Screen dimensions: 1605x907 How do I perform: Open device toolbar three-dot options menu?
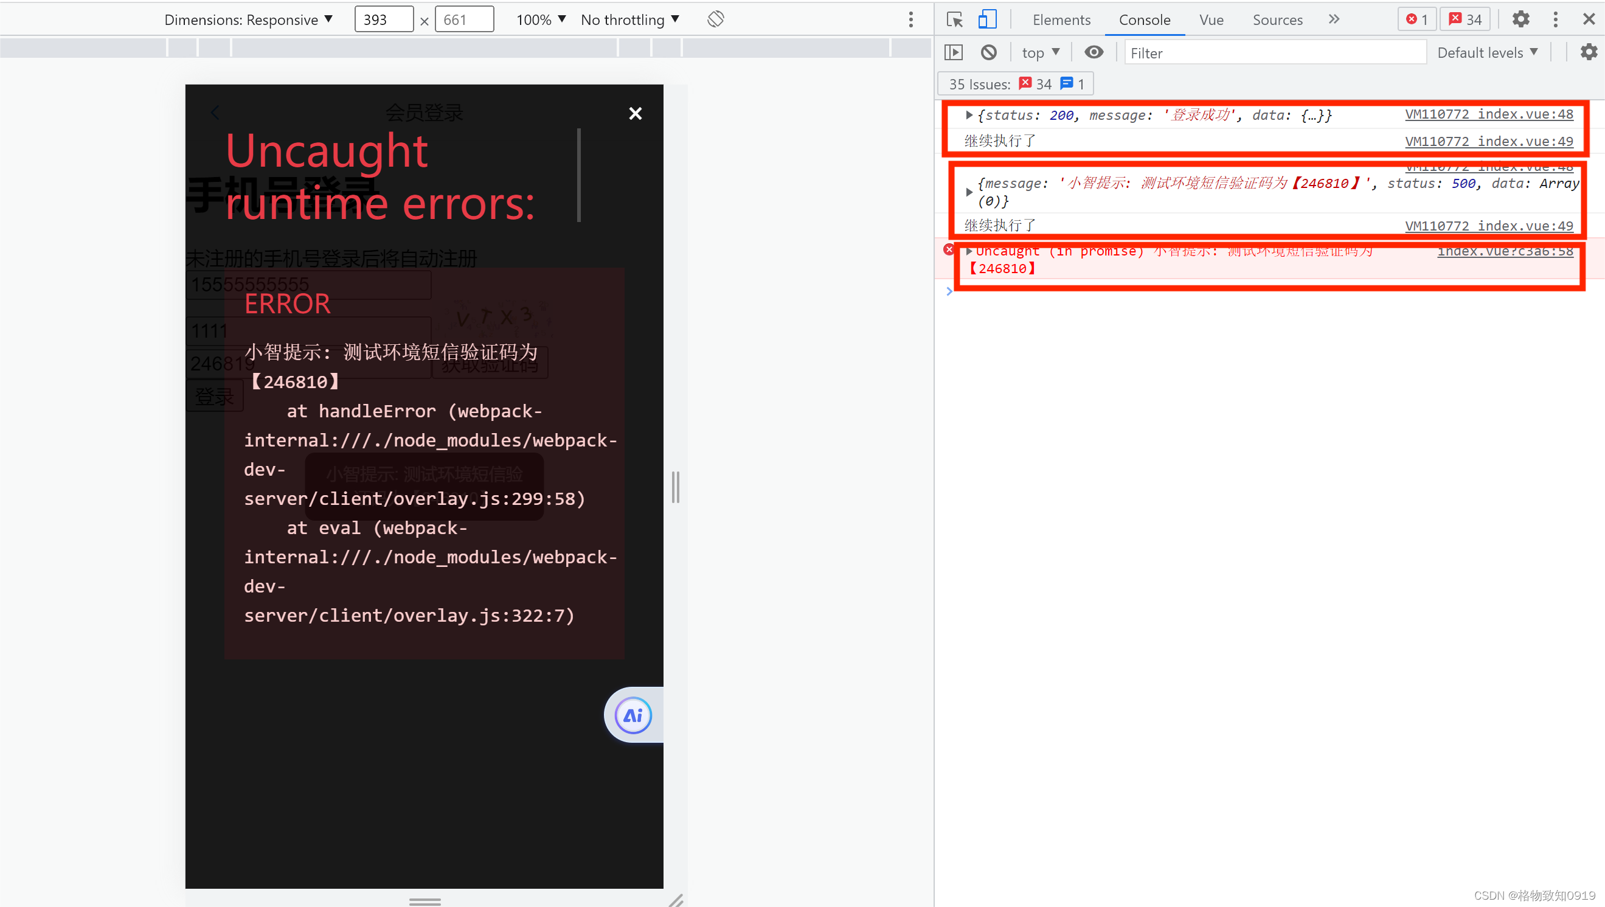910,19
